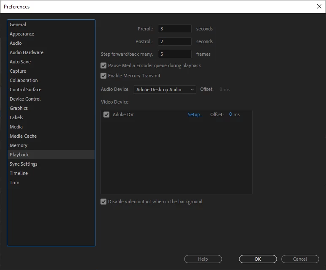
Task: Open Media preferences
Action: click(51, 127)
